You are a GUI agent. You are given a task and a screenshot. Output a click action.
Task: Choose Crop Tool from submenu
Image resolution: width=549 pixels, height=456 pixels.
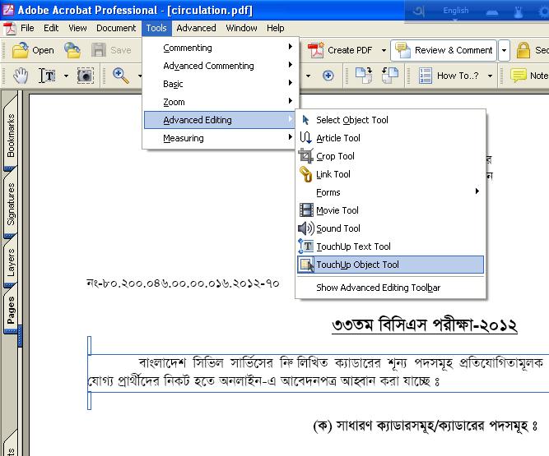tap(390, 156)
